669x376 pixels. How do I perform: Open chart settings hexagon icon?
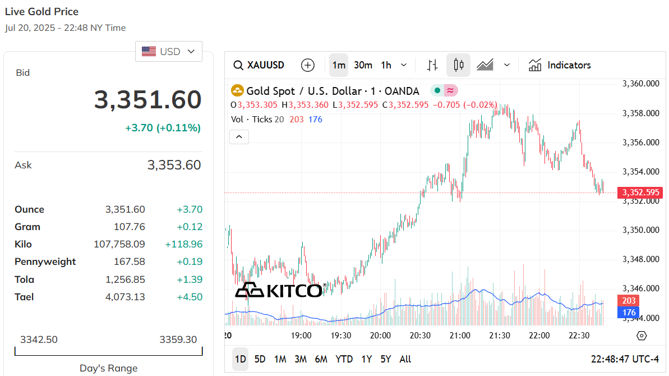(x=642, y=336)
